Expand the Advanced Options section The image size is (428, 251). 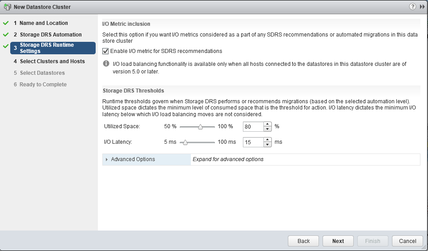(107, 159)
